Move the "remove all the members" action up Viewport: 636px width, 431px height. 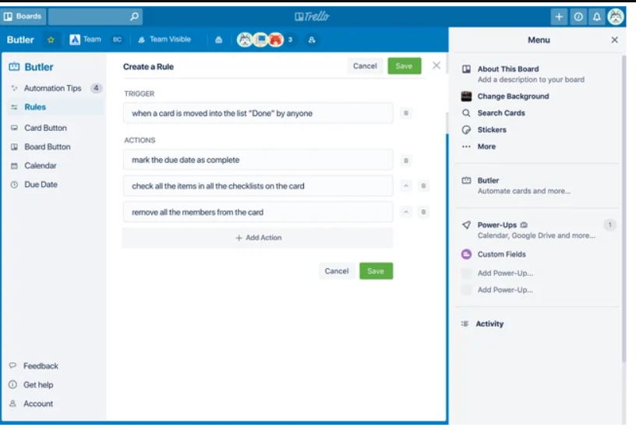[405, 212]
